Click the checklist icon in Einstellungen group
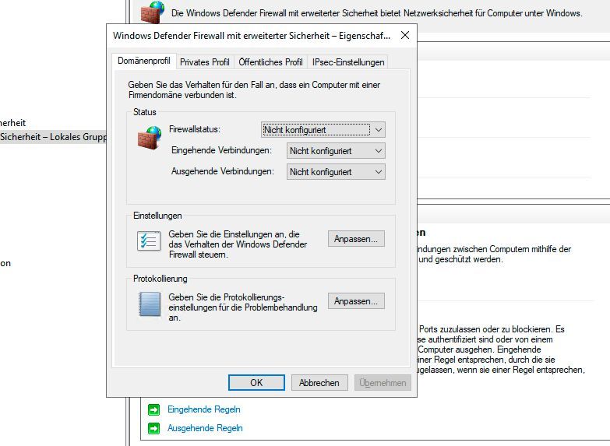 click(x=149, y=241)
